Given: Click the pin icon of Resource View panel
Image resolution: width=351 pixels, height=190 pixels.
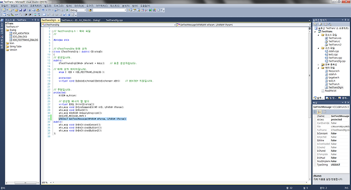Looking at the screenshot, I should pyautogui.click(x=35, y=20).
